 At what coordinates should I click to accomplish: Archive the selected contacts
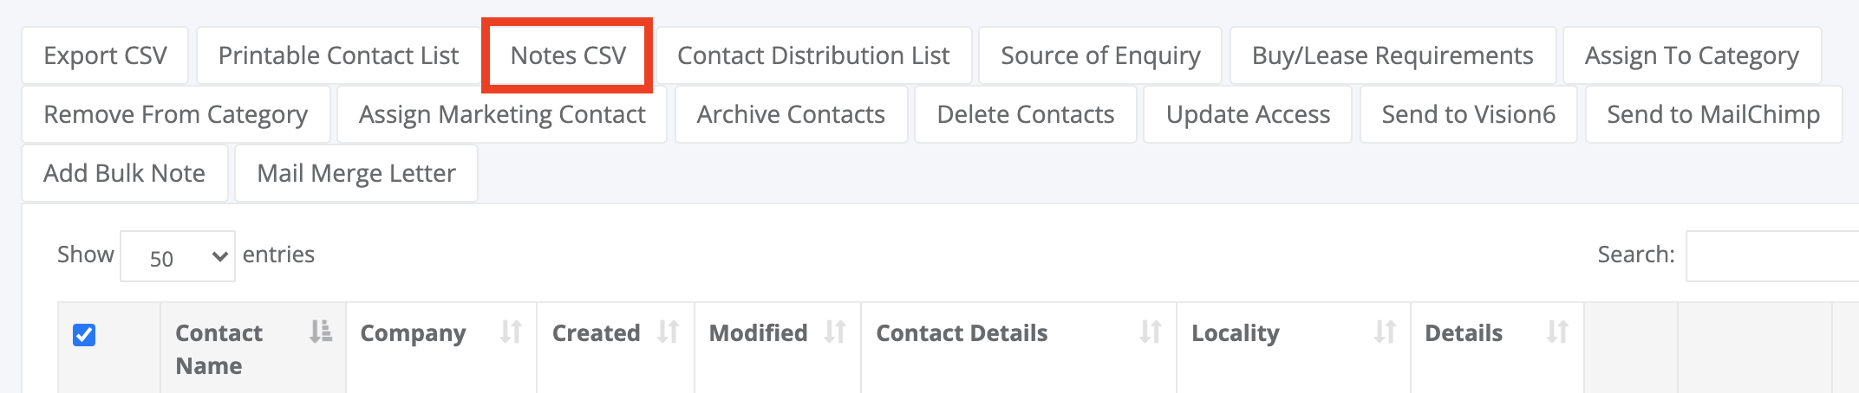point(791,115)
